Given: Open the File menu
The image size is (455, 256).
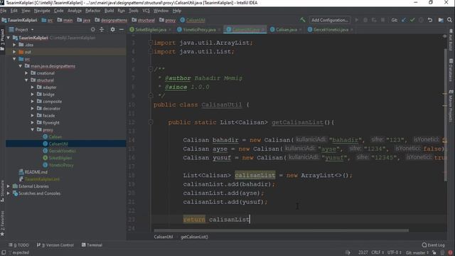Looking at the screenshot, I should pyautogui.click(x=4, y=11).
